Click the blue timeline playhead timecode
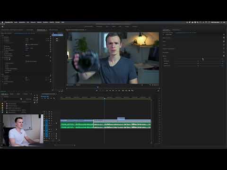 pos(45,96)
